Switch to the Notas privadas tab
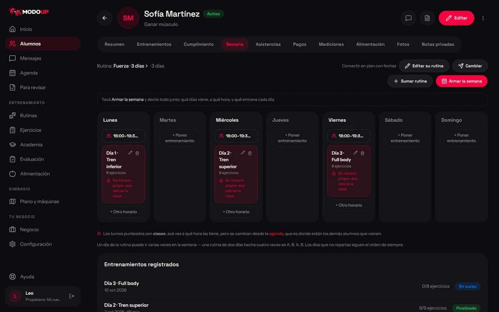This screenshot has width=499, height=312. tap(438, 44)
